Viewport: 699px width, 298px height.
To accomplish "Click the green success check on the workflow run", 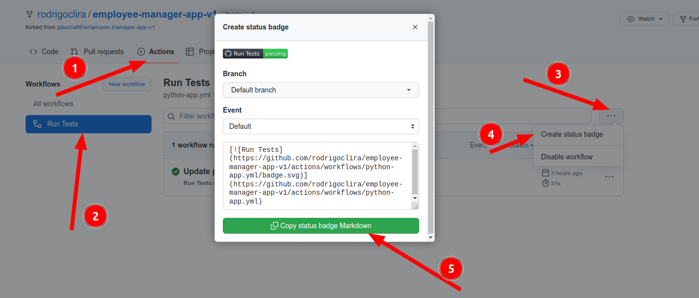I will point(176,171).
